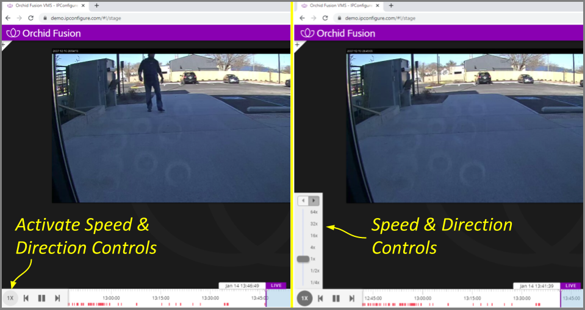Close the right browser's Orchid Fusion tab
Screen dimensions: 585x310
[378, 5]
